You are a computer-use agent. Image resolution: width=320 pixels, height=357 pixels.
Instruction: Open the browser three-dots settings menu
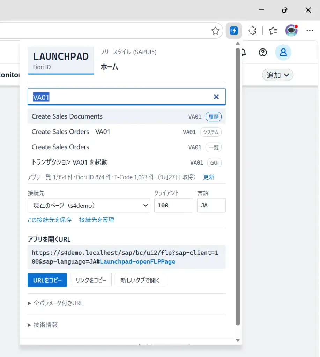click(x=310, y=31)
